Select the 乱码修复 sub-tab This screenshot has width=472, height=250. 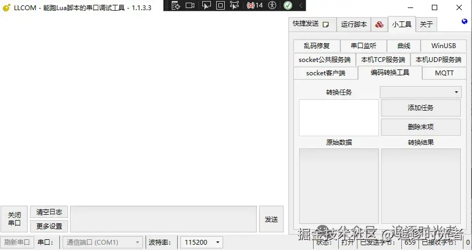pyautogui.click(x=317, y=46)
